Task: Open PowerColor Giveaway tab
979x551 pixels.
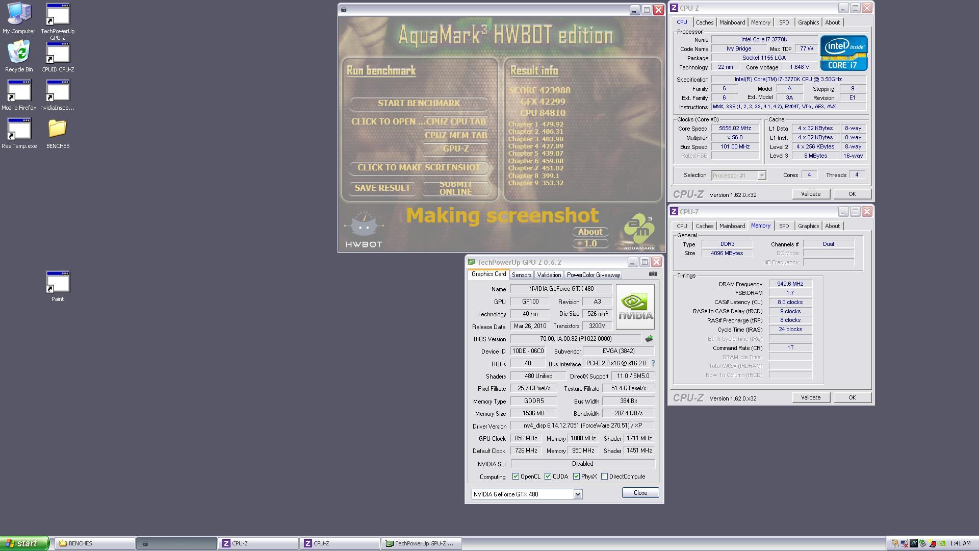Action: pos(594,274)
